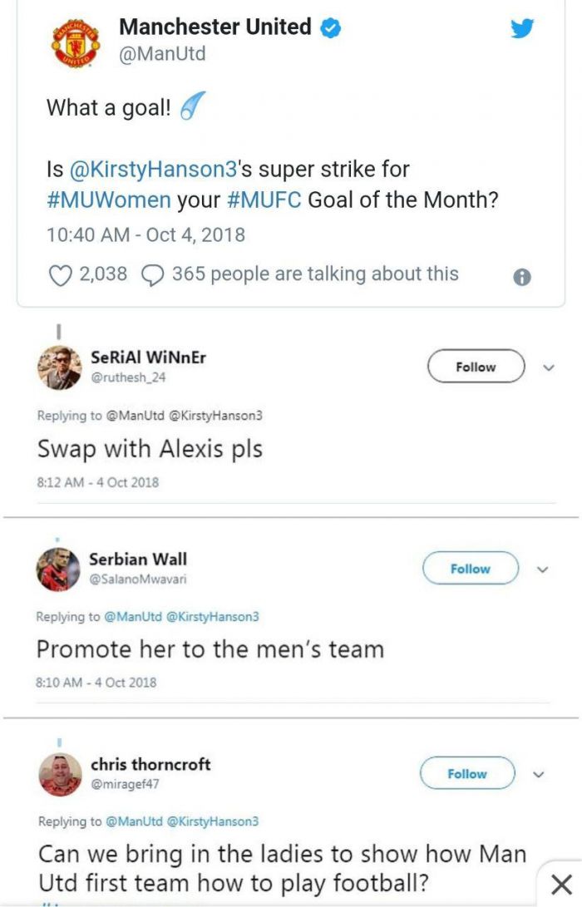Expand options chevron on SeRiAl WiNnEr's reply
This screenshot has height=907, width=582.
point(548,367)
